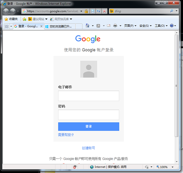This screenshot has width=183, height=173.
Task: Click the popup blocker status bar icon
Action: 75,167
